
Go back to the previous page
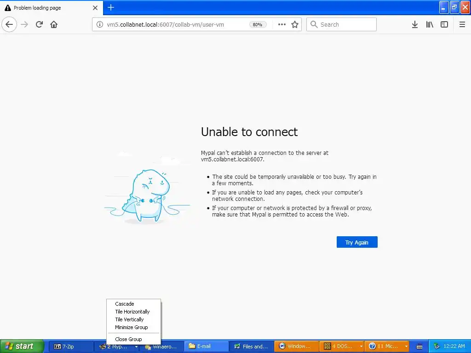(x=9, y=24)
